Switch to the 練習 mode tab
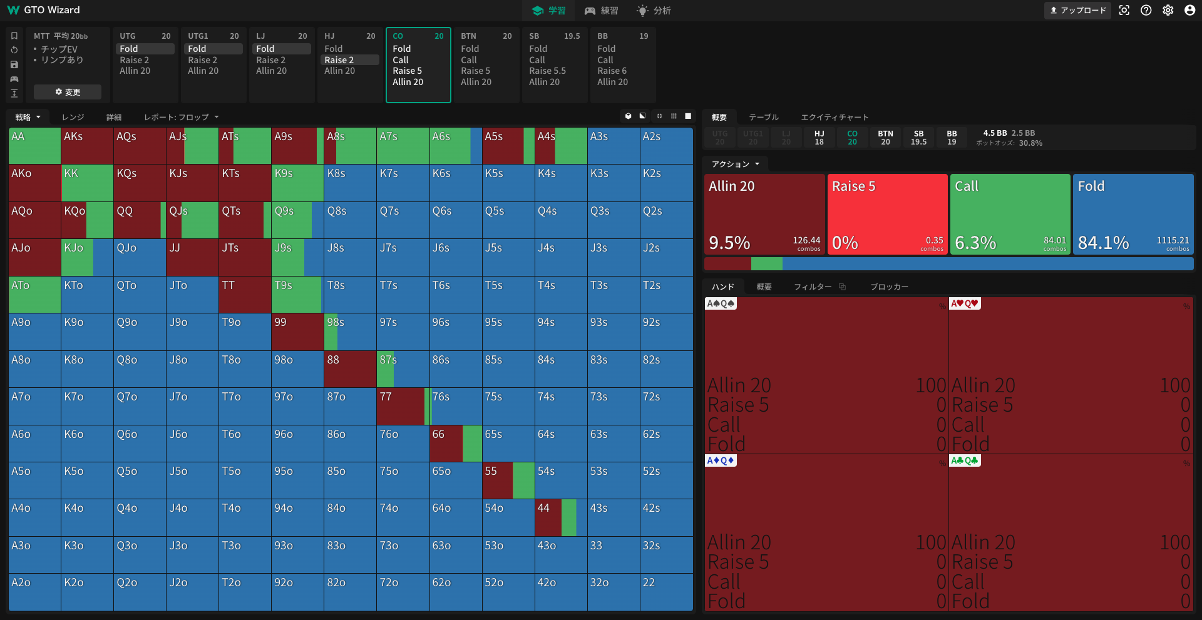This screenshot has height=620, width=1202. click(x=601, y=10)
